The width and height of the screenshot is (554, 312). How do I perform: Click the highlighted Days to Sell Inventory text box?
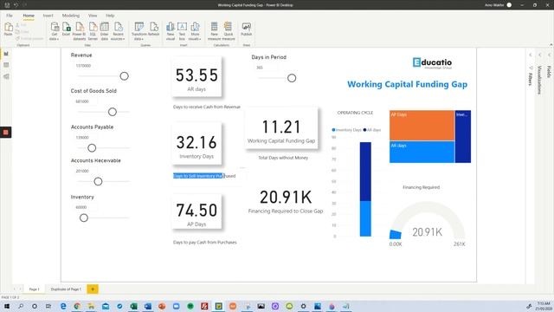(x=204, y=176)
